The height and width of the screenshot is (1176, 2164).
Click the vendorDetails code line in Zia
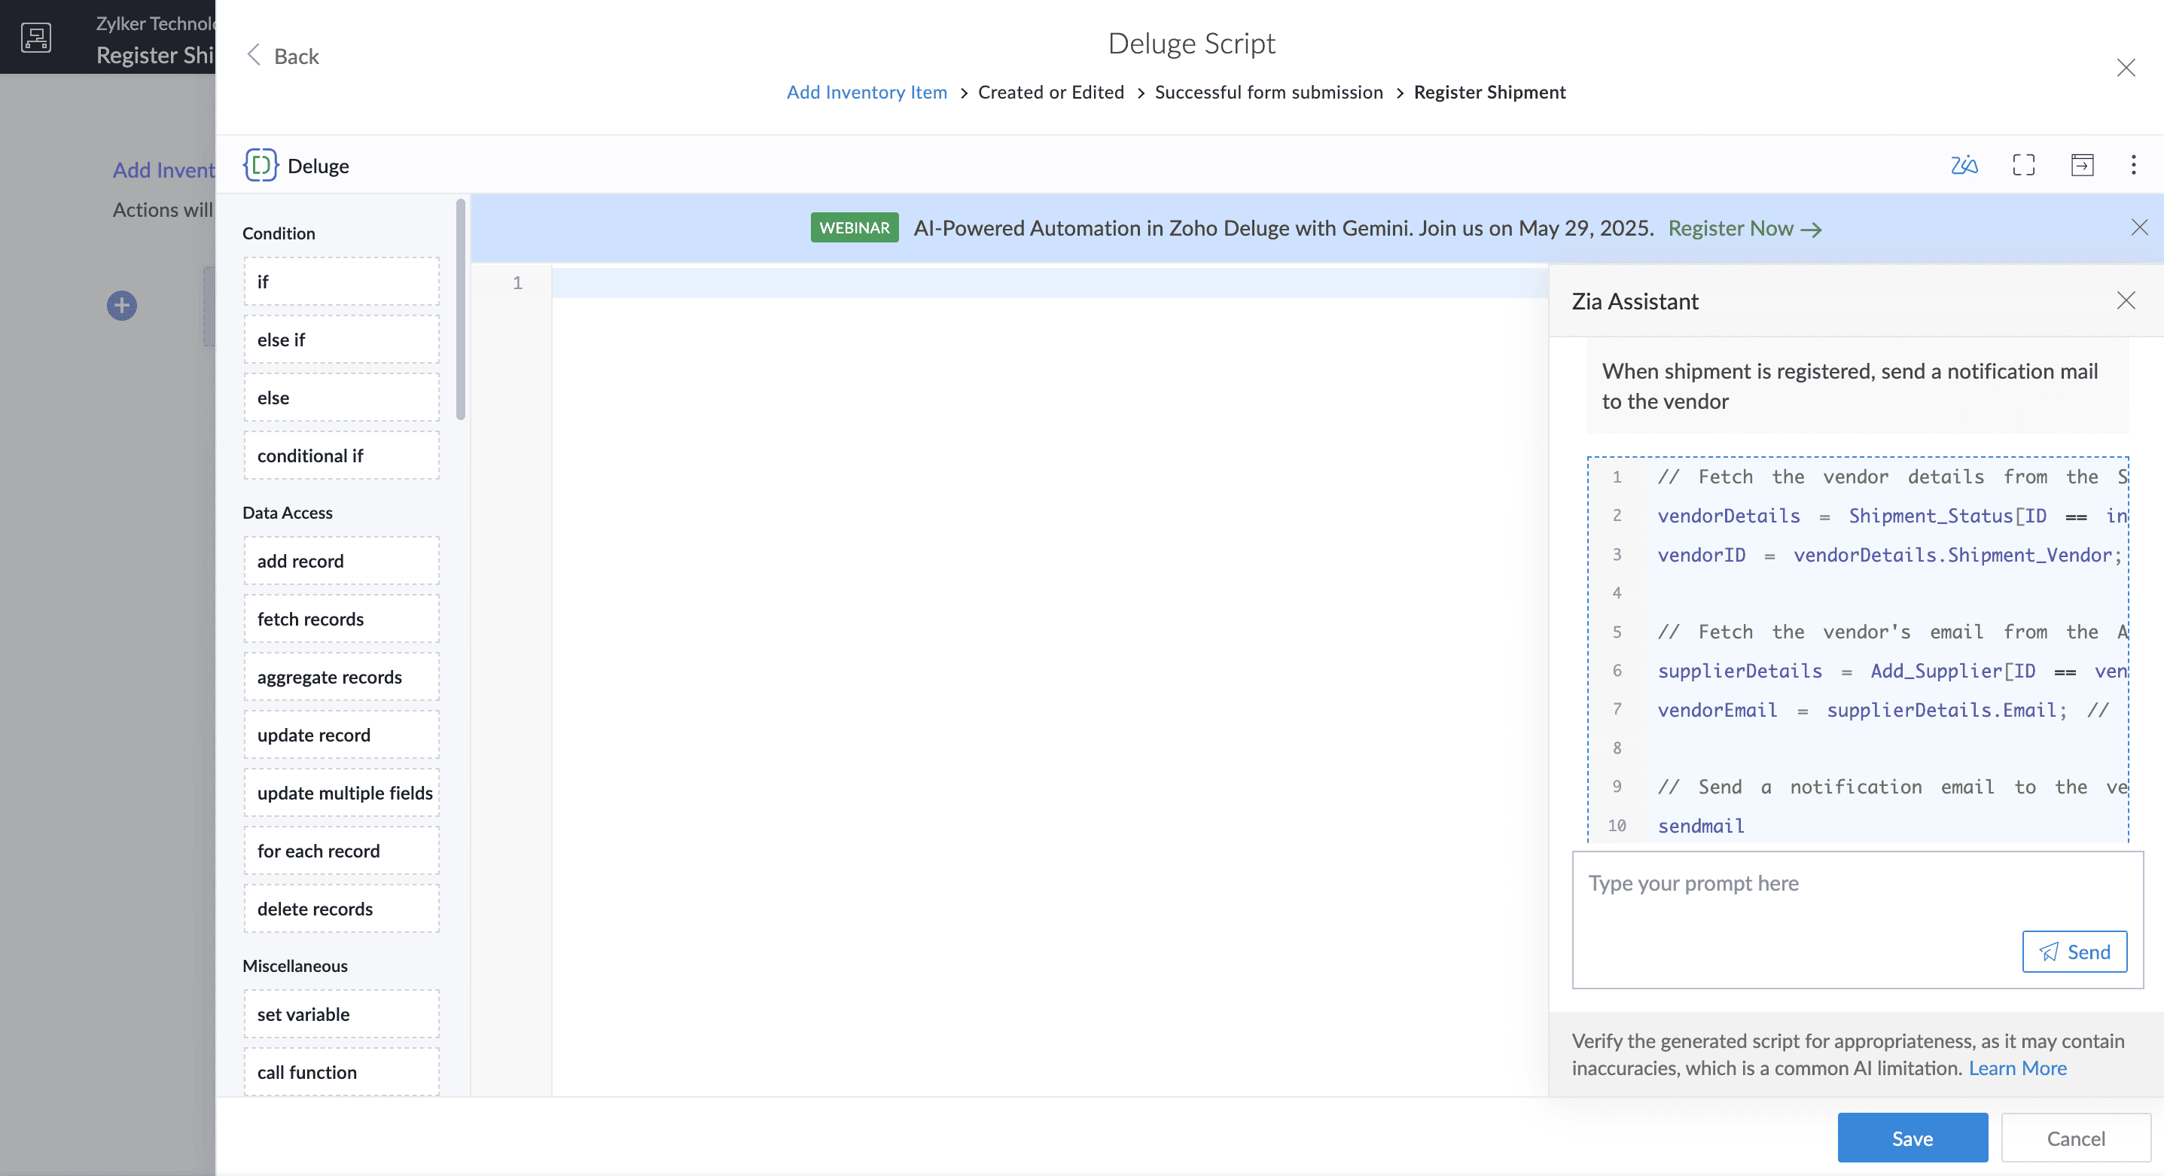click(1891, 516)
